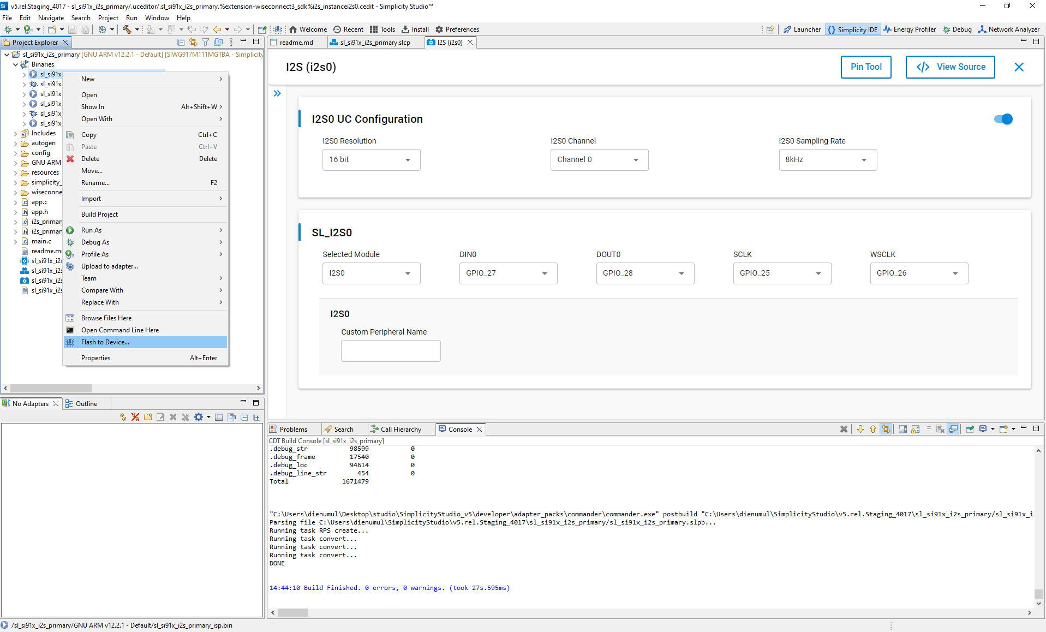Viewport: 1046px width, 632px height.
Task: Click the Pin Tool button
Action: [865, 67]
